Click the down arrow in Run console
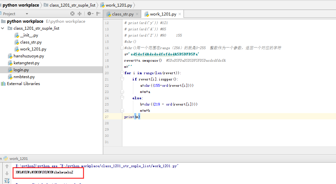 [x=7, y=173]
